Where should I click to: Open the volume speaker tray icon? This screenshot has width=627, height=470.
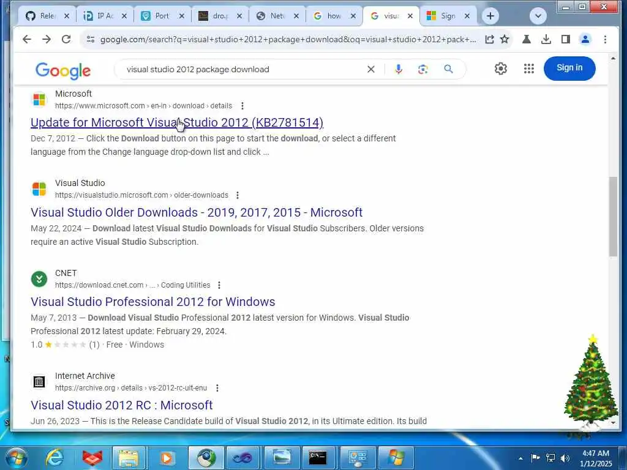[565, 458]
